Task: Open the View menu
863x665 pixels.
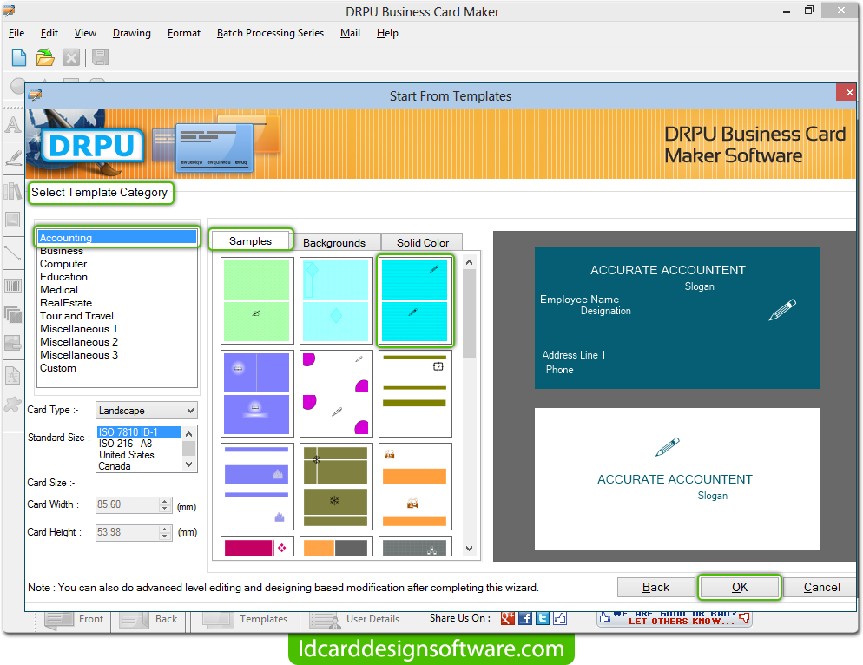Action: coord(85,33)
